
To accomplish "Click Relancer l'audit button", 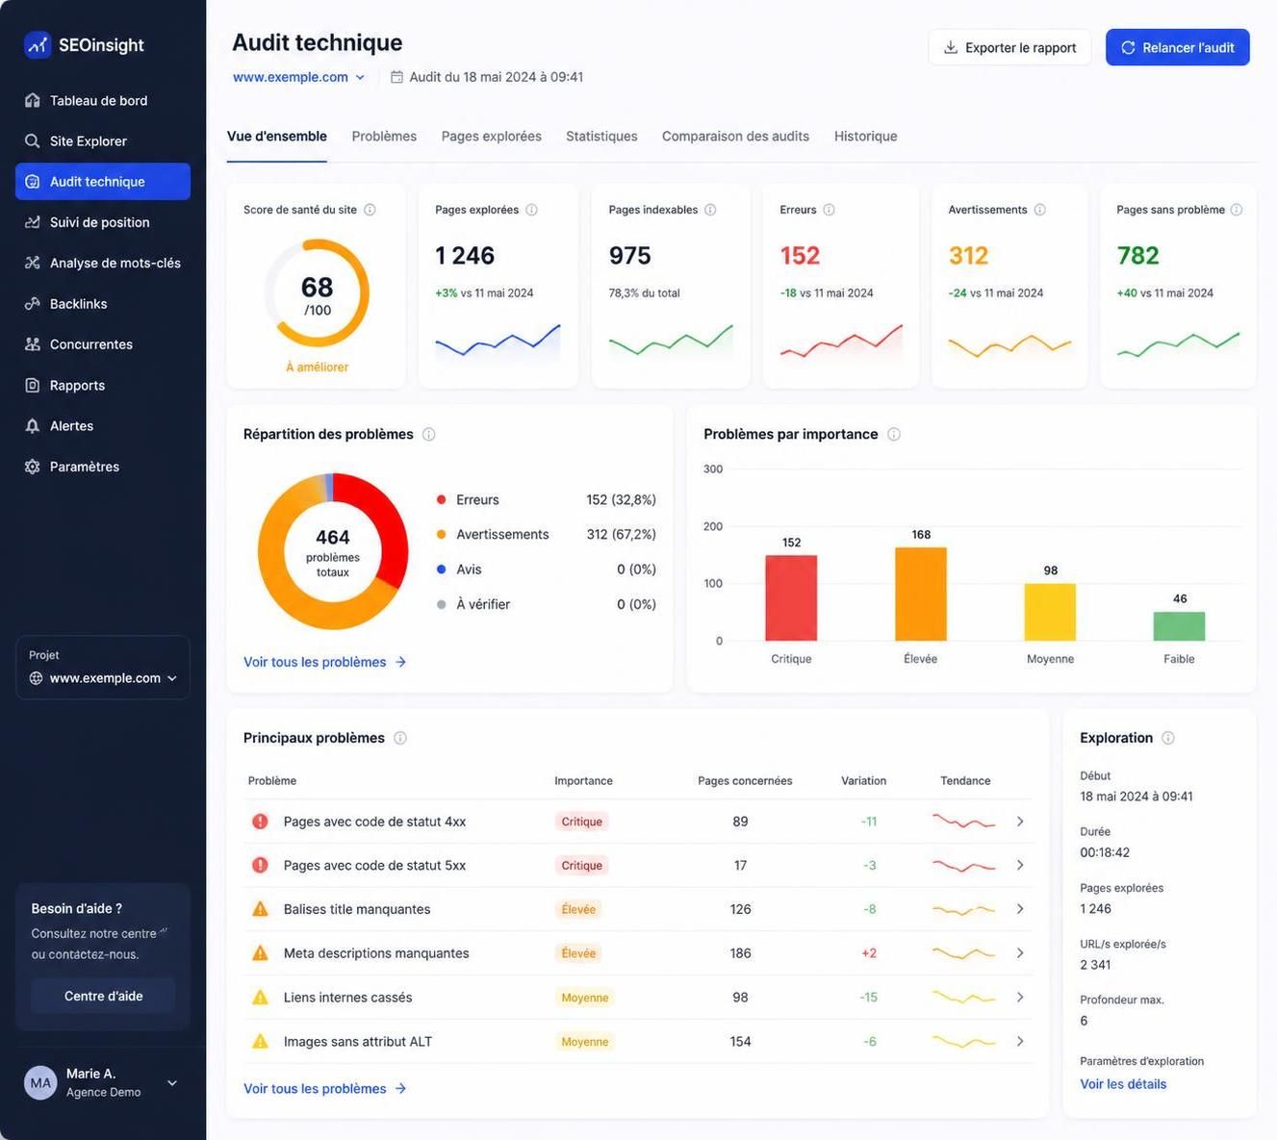I will (x=1177, y=47).
